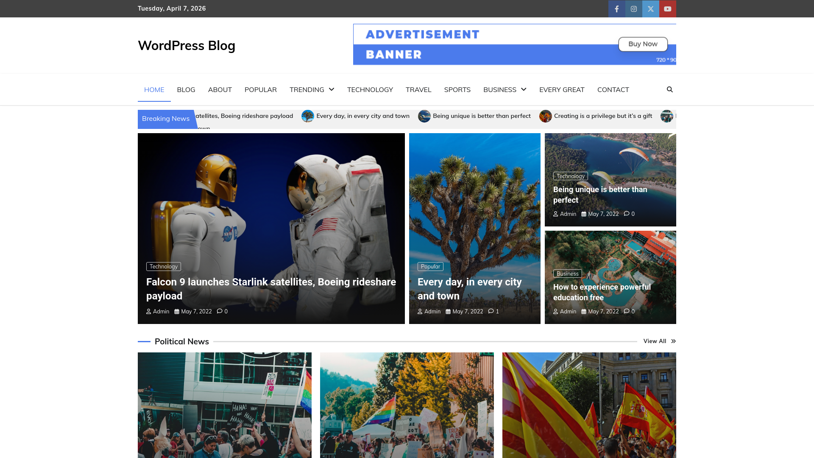
Task: Click the May 7, 2022 date on 'Being unique' post
Action: tap(600, 214)
